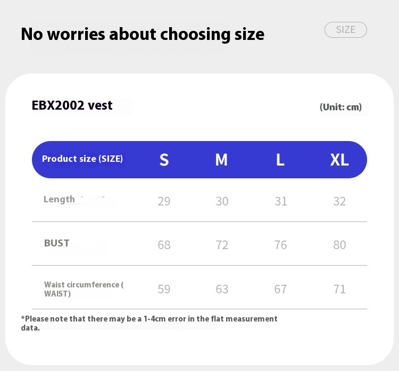Click the Product size (SIZE) header label

(82, 159)
